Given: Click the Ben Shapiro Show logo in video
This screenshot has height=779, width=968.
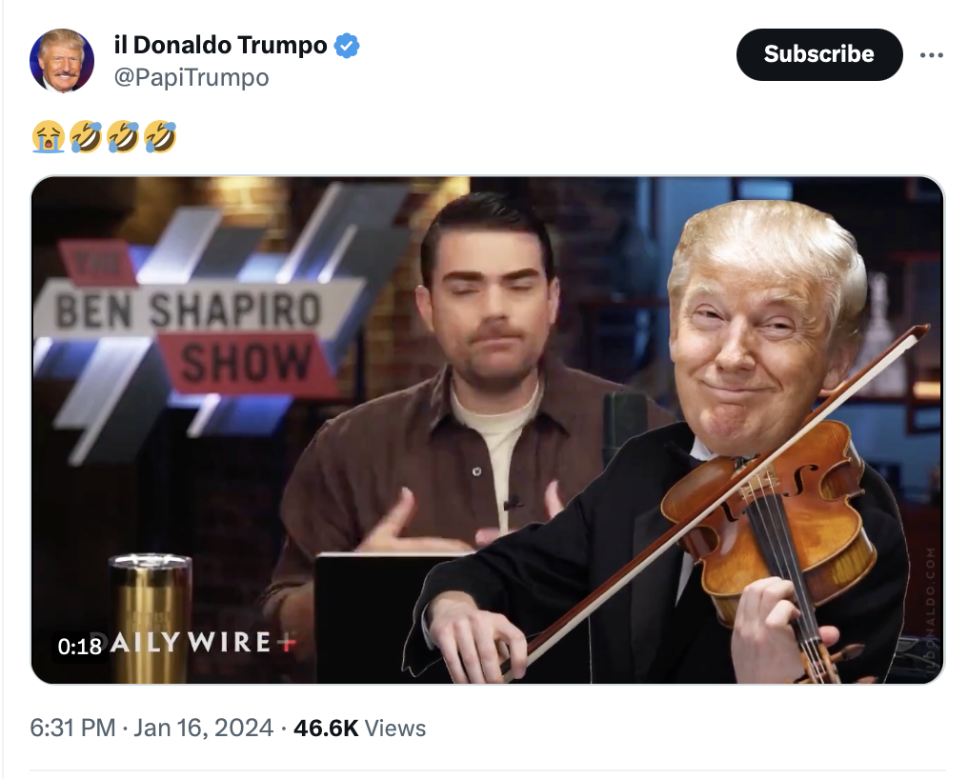Looking at the screenshot, I should coord(192,326).
